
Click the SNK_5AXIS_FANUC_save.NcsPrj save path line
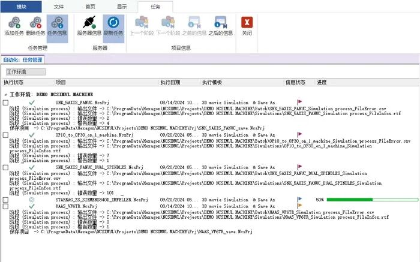pos(137,128)
